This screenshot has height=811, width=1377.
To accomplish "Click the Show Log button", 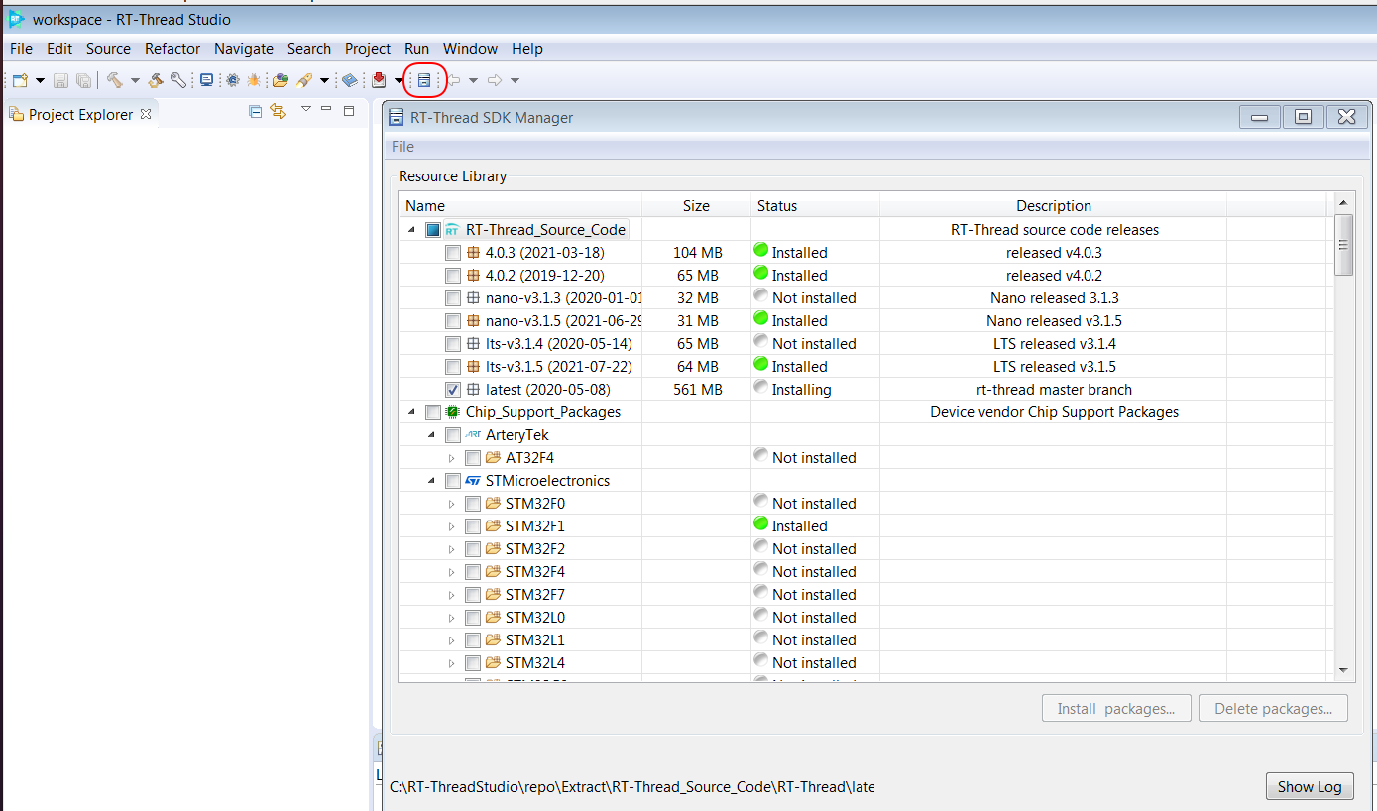I will click(x=1310, y=787).
